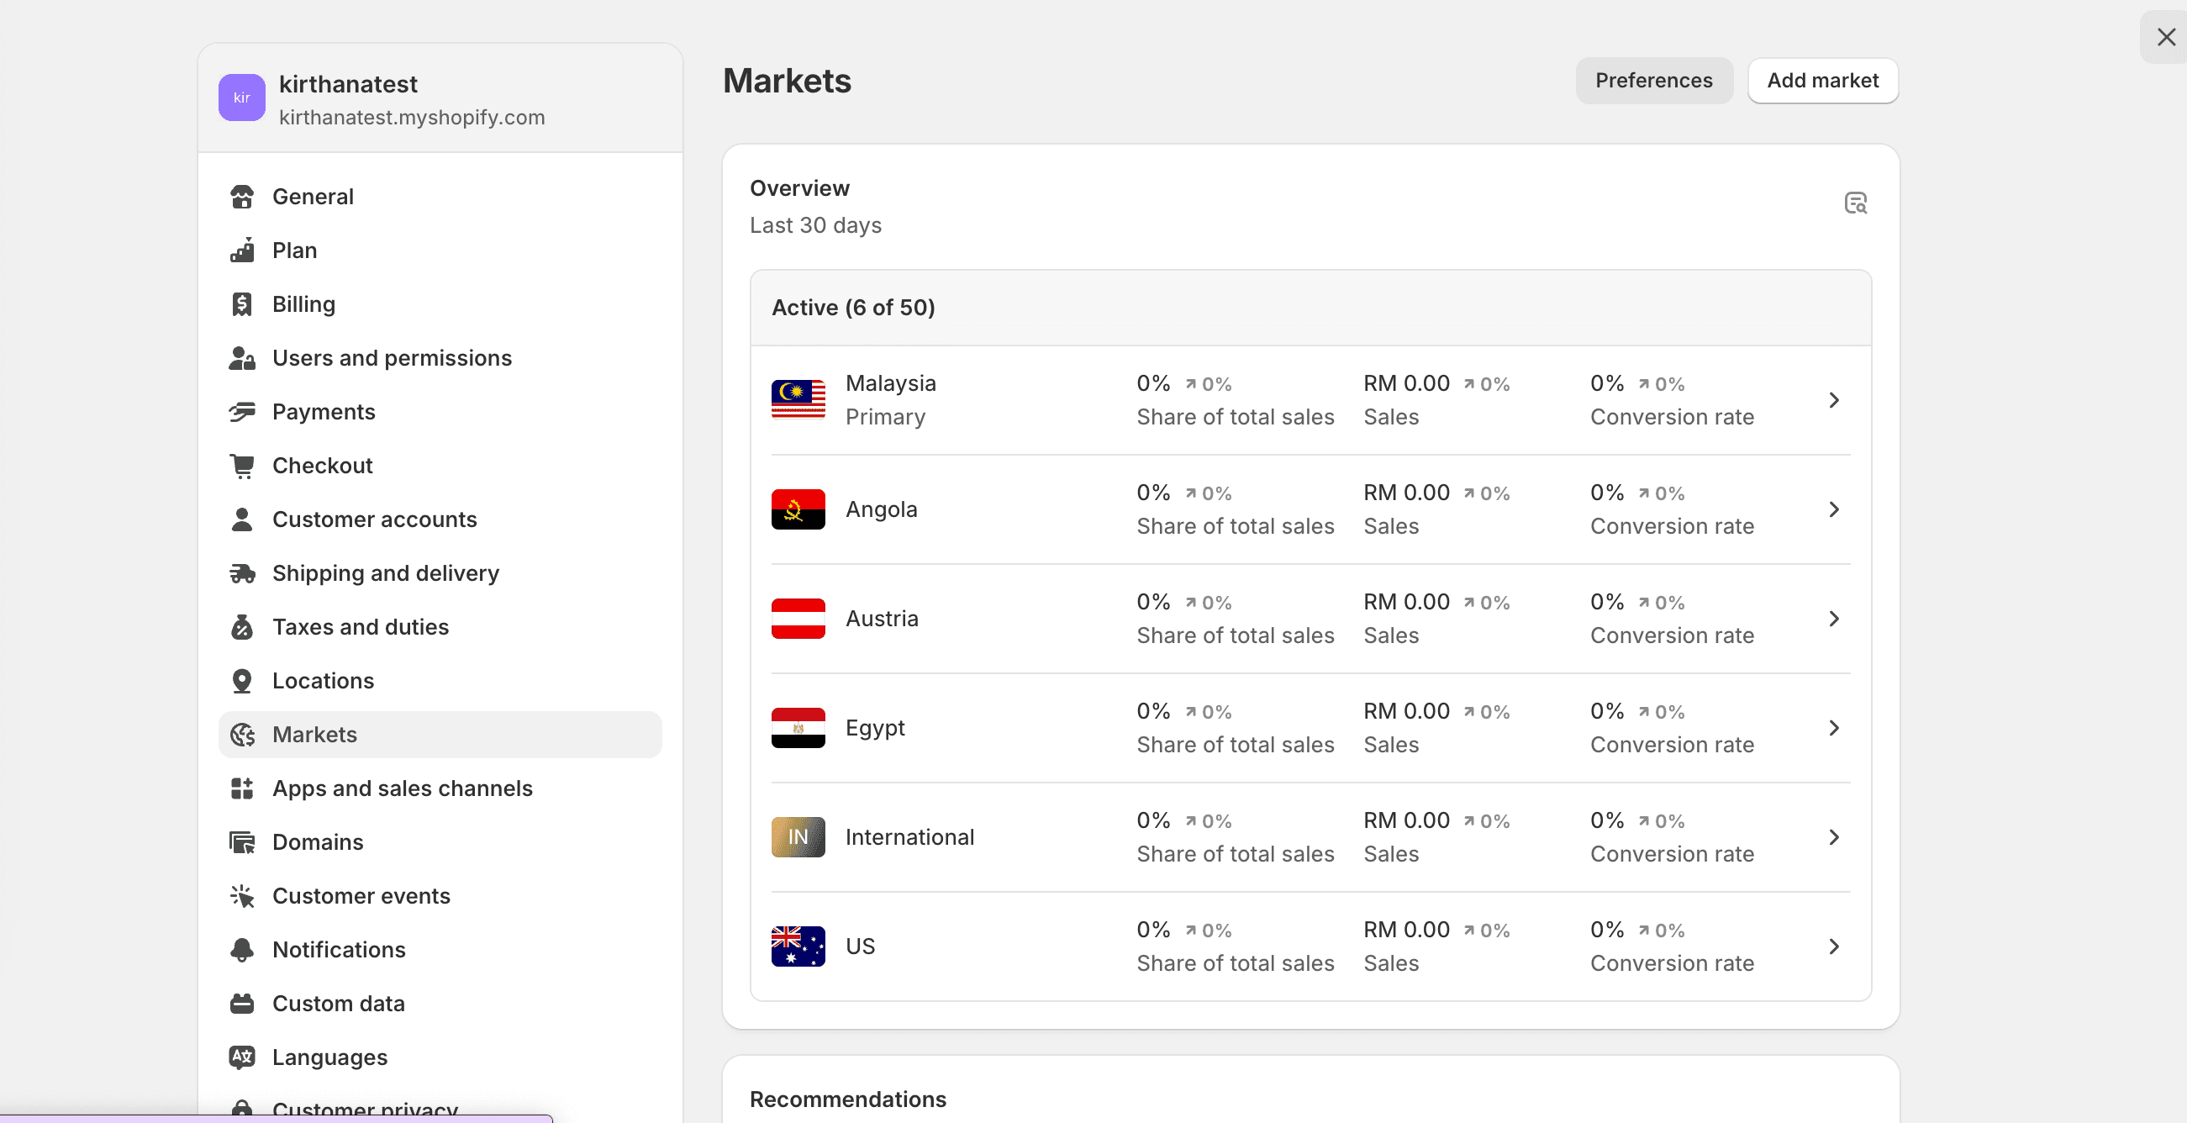This screenshot has width=2187, height=1123.
Task: Click the International IN badge icon
Action: point(798,837)
